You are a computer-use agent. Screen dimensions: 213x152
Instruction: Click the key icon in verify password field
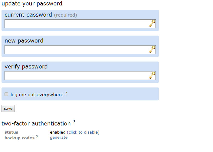click(x=152, y=75)
